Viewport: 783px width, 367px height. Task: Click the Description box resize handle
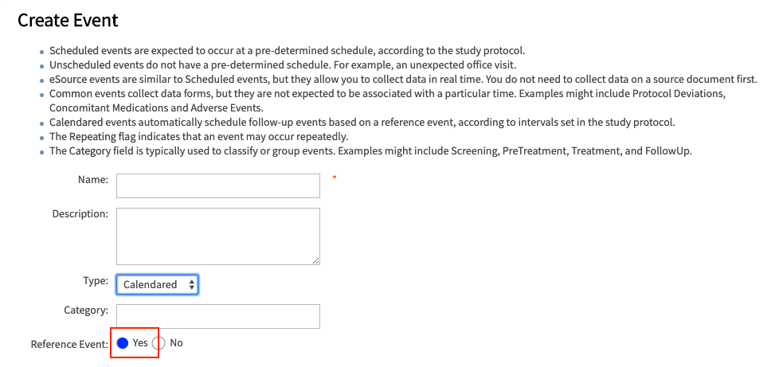316,260
